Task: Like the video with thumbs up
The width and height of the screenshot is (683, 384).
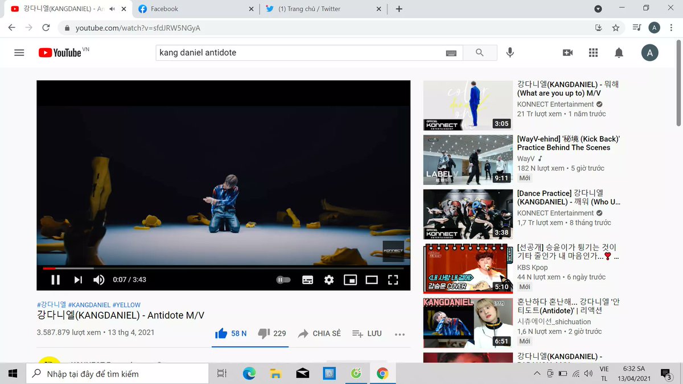Action: coord(231,333)
